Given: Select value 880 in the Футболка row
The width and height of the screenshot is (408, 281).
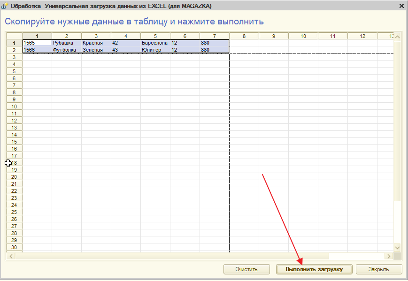Looking at the screenshot, I should [x=215, y=50].
